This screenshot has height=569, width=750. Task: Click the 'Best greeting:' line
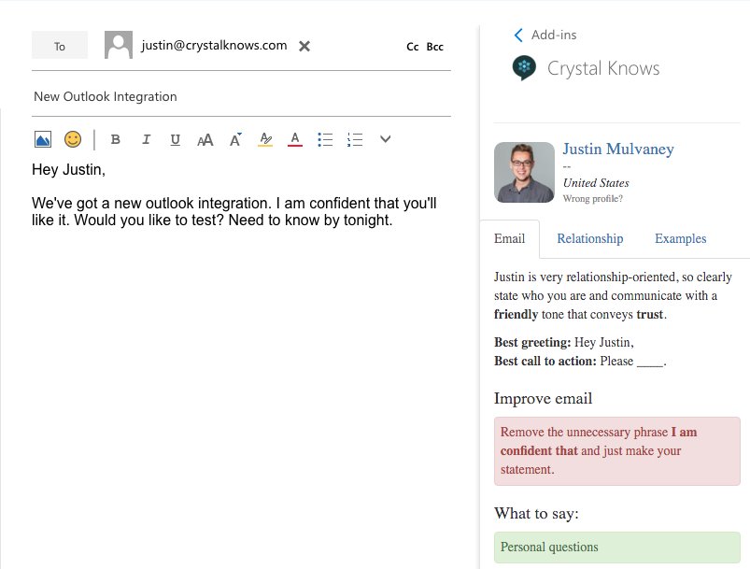coord(564,343)
